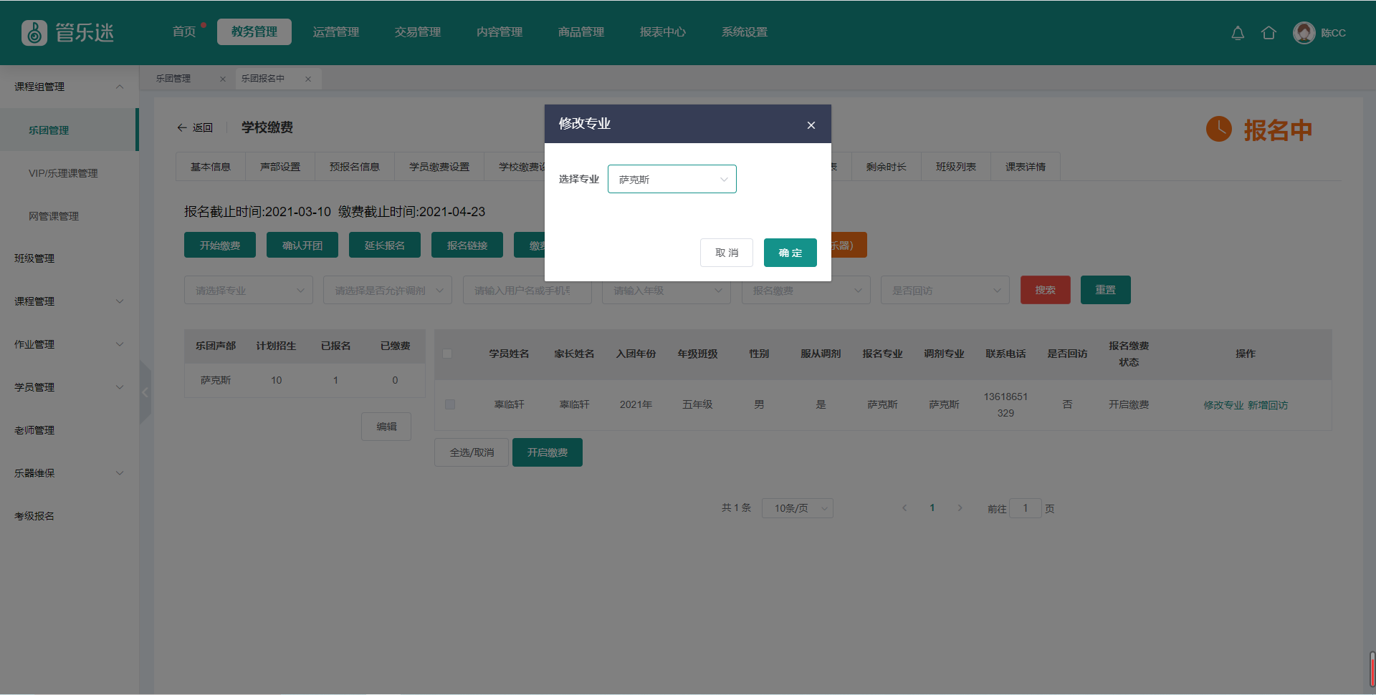Collapse the sidebar with the arrow handle
Screen dimensions: 1376x695
click(145, 392)
